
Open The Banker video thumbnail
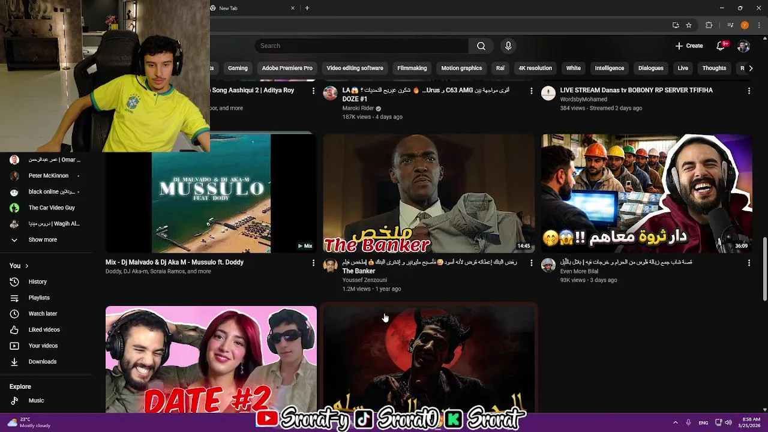point(429,193)
